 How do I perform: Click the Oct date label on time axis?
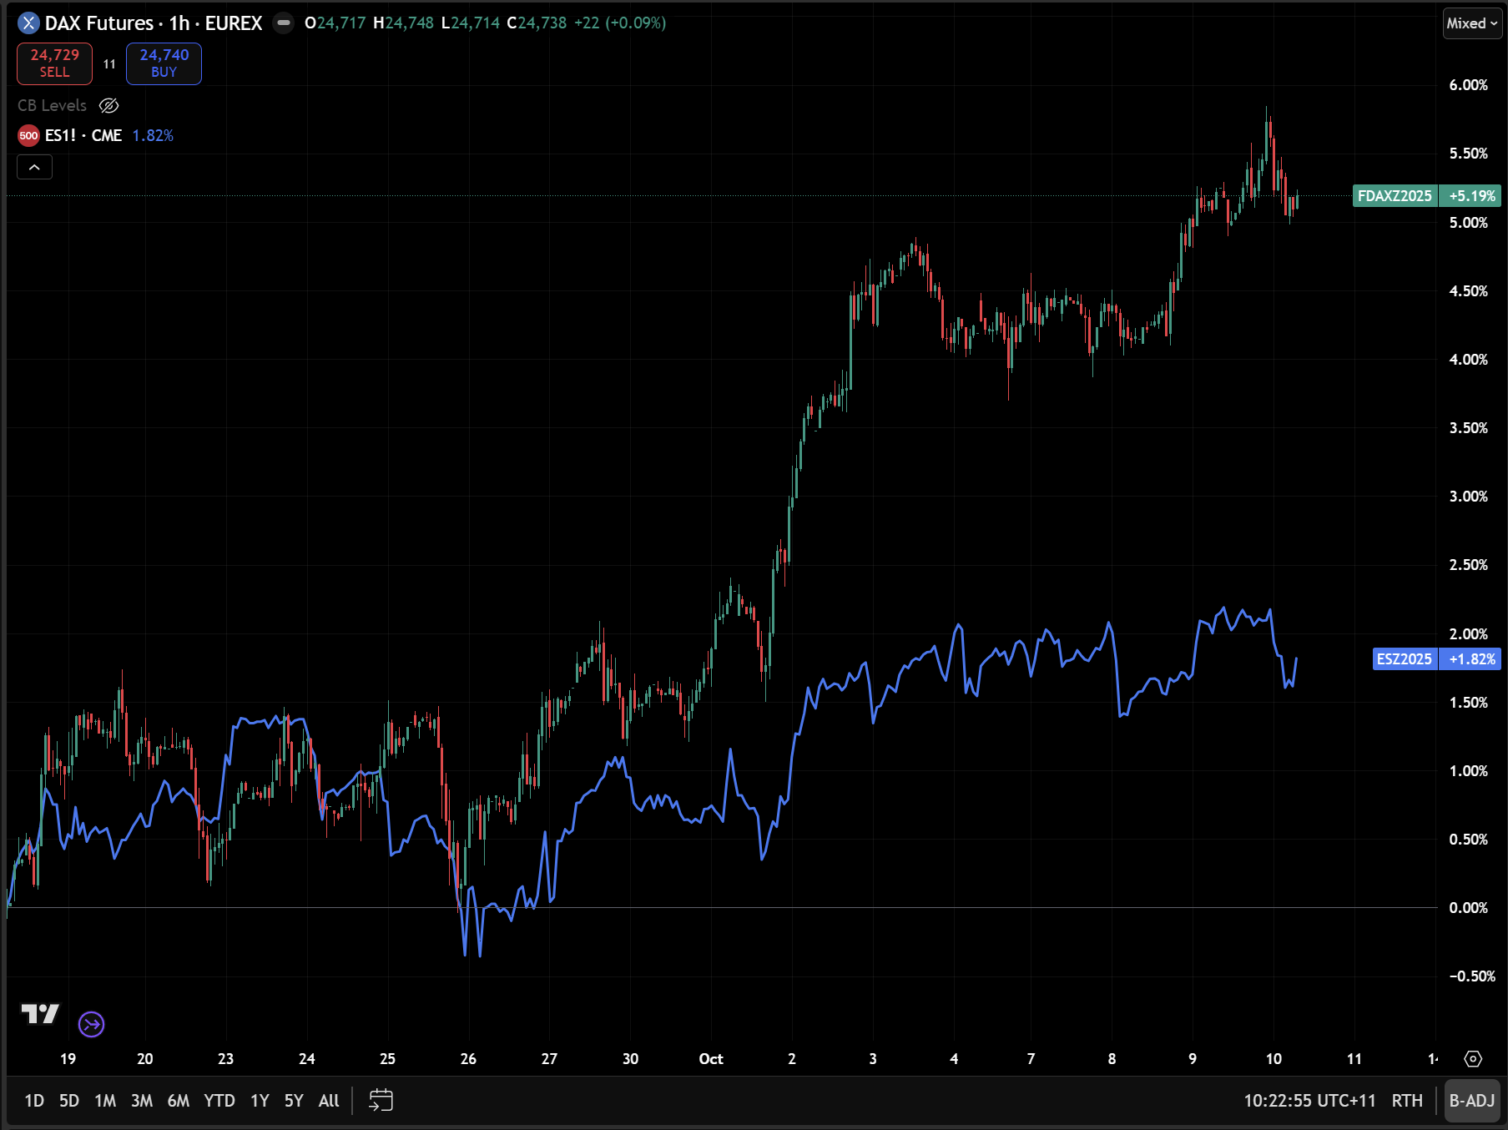(x=711, y=1058)
